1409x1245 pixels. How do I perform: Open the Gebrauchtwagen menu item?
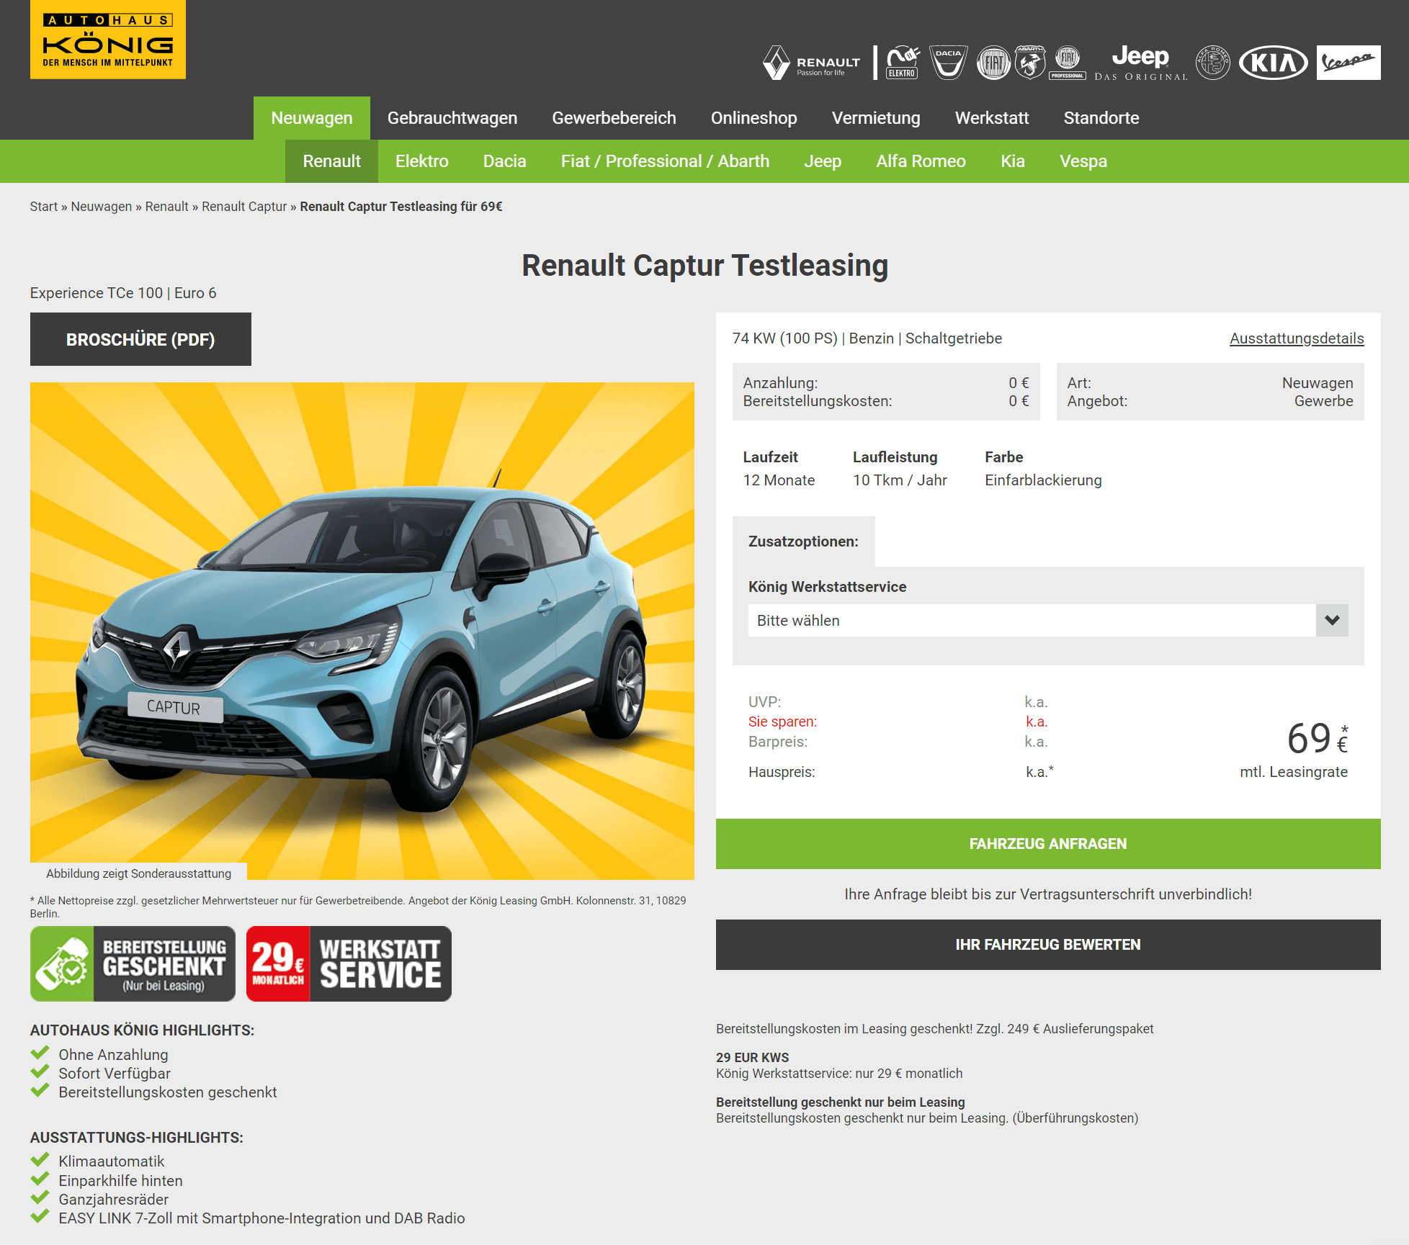tap(452, 118)
